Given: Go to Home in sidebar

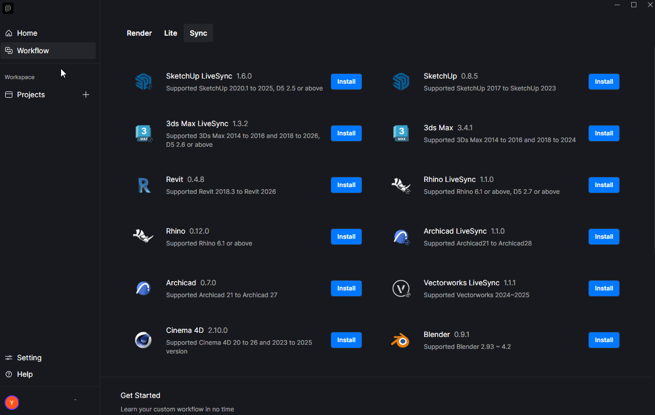Looking at the screenshot, I should tap(48, 33).
